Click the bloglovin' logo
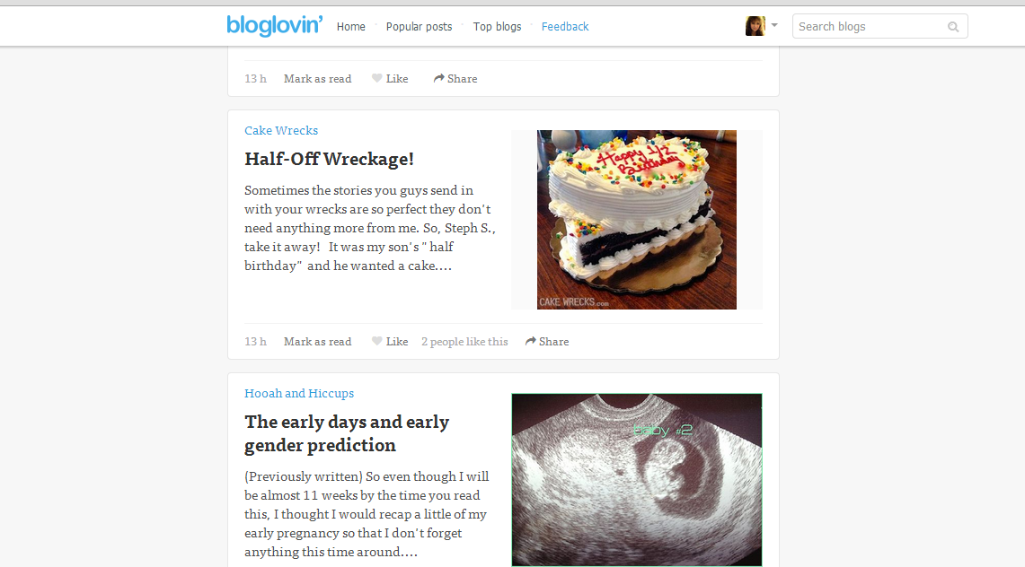The width and height of the screenshot is (1025, 567). coord(275,26)
